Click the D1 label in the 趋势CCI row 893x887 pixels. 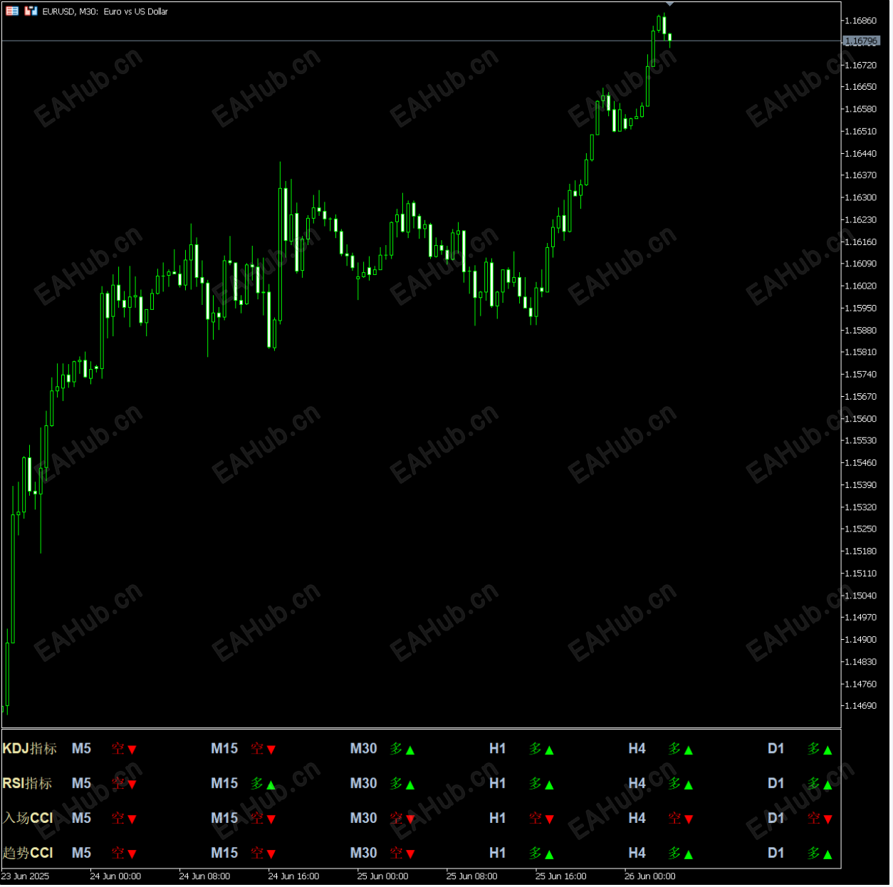click(775, 853)
